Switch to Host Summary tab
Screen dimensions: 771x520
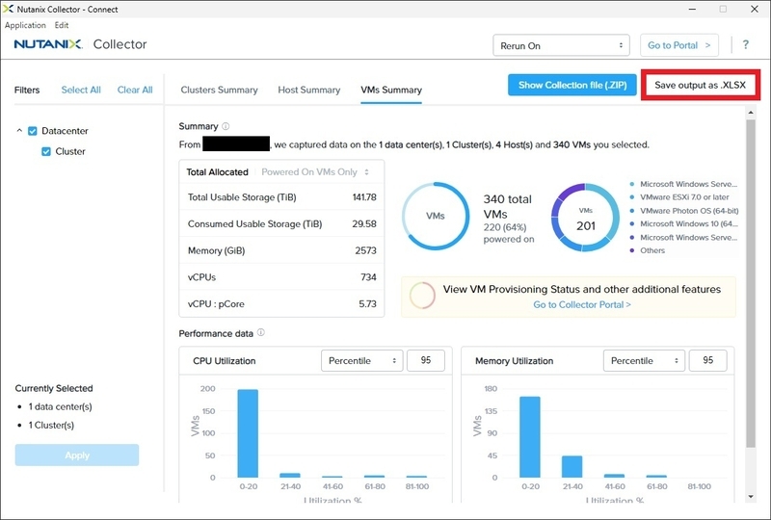(x=308, y=90)
